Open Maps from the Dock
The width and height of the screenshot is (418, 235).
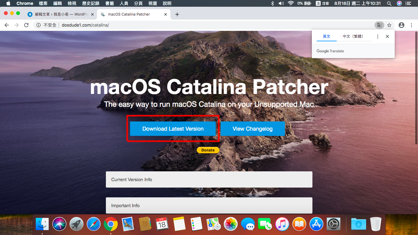[214, 224]
